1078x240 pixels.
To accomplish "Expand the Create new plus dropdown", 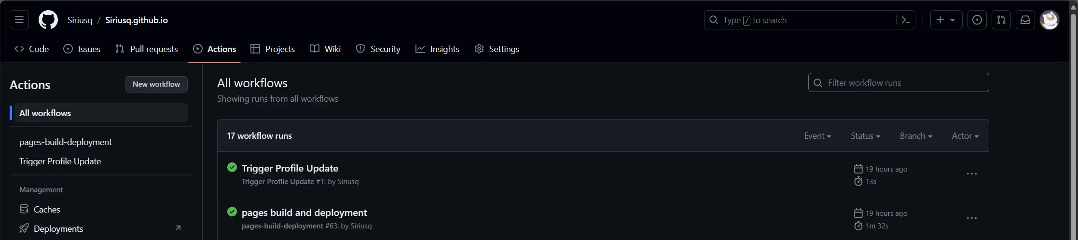I will pyautogui.click(x=946, y=20).
